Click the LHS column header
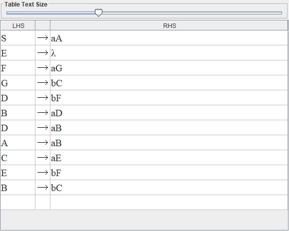The image size is (289, 231). (x=18, y=25)
